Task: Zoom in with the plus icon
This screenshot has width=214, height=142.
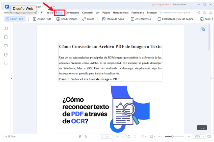Action: (x=189, y=136)
